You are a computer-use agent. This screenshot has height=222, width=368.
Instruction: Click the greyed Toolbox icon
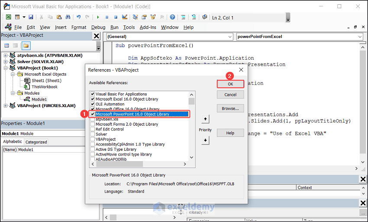coord(162,17)
